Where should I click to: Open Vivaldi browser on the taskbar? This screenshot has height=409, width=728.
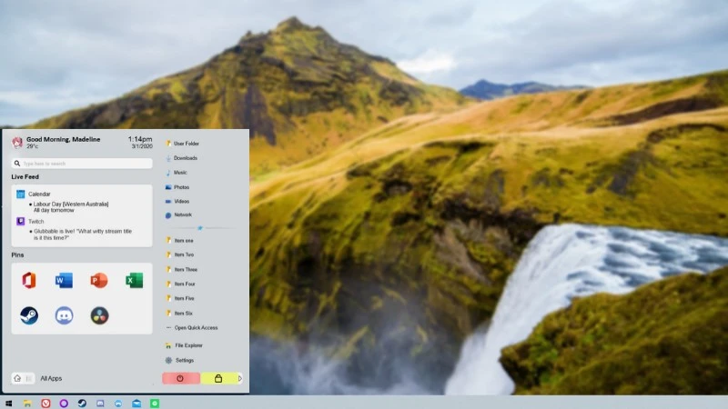(45, 404)
